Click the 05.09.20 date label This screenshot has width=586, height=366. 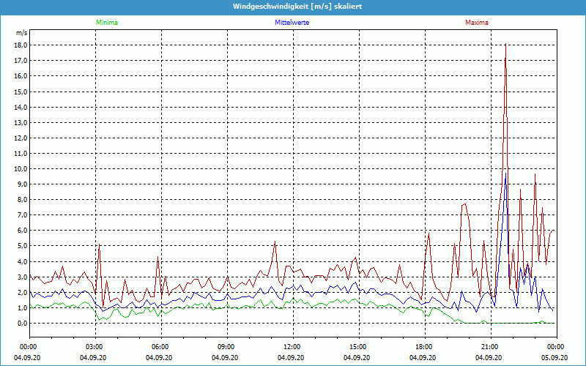pyautogui.click(x=555, y=358)
